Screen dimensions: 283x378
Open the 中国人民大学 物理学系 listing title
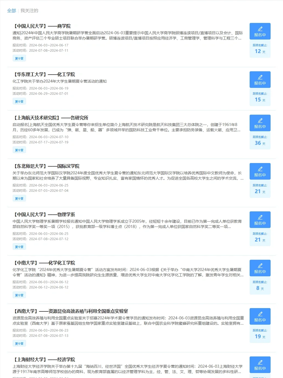click(44, 215)
